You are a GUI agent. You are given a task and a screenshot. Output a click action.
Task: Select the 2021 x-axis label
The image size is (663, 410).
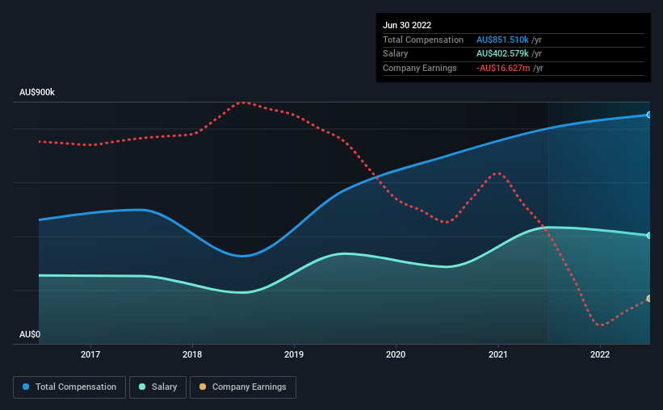pyautogui.click(x=498, y=354)
